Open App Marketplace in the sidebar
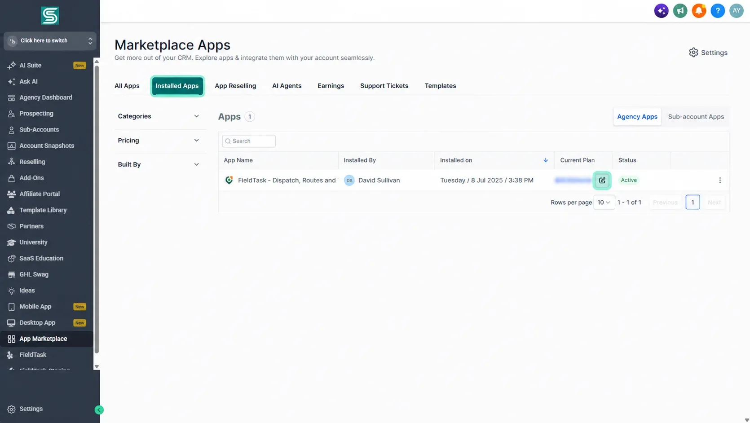The image size is (750, 423). click(47, 339)
